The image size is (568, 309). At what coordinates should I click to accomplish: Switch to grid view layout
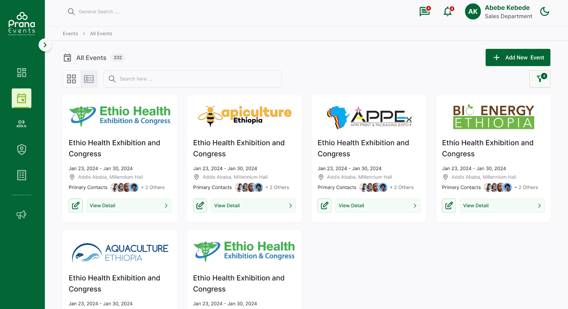tap(72, 79)
